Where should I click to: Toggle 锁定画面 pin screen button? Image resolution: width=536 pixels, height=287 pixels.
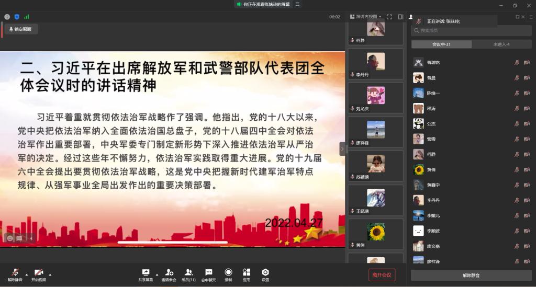click(x=20, y=29)
